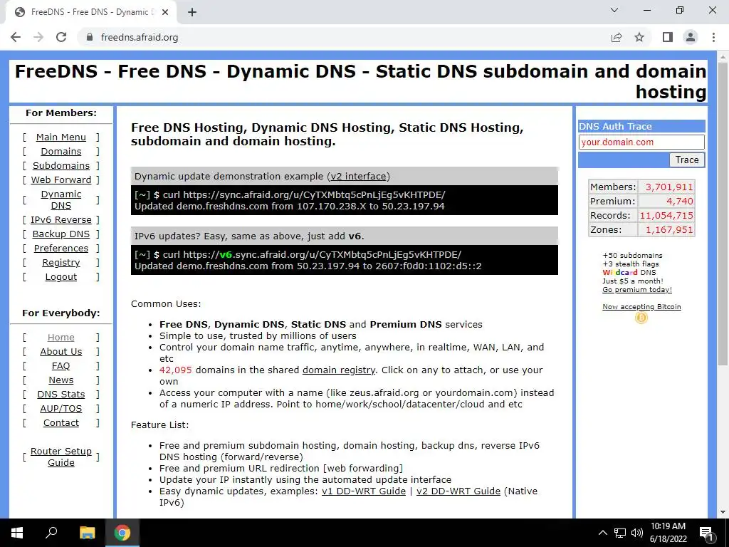This screenshot has width=729, height=547.
Task: Click the Home link
Action: [x=61, y=337]
